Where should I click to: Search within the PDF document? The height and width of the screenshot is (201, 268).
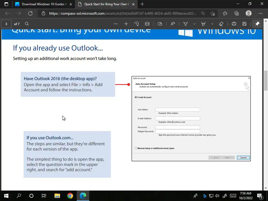[27, 24]
